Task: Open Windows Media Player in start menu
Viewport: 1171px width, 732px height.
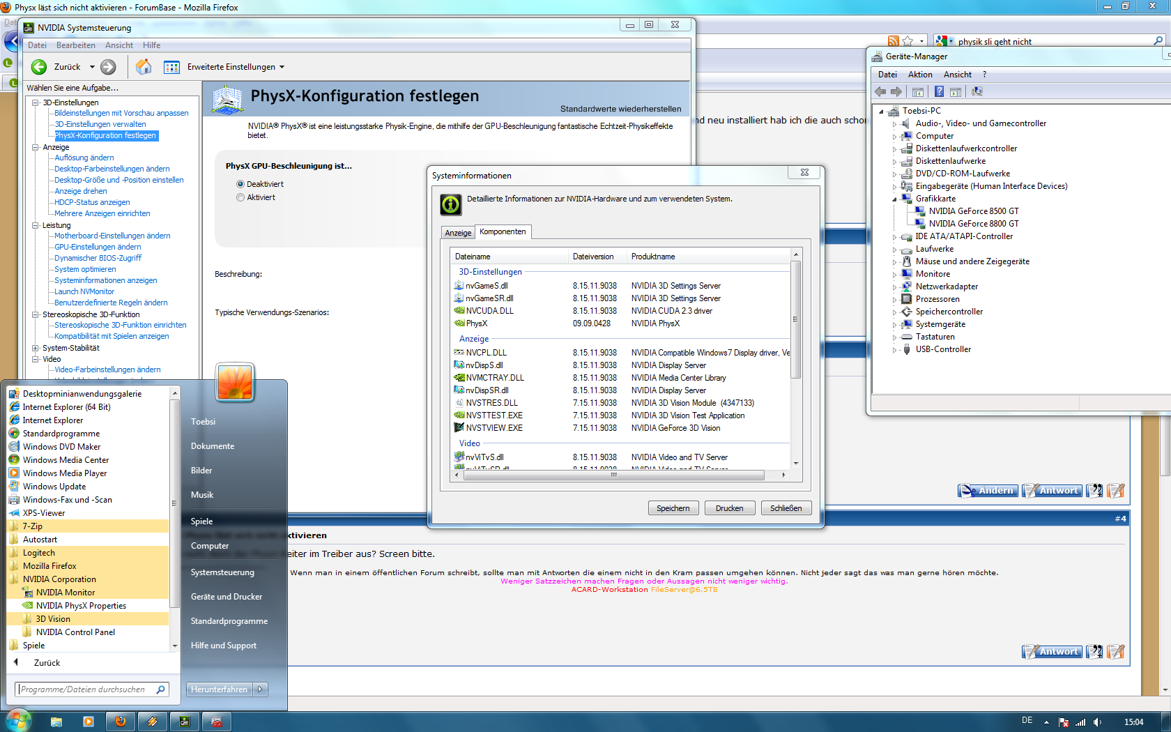Action: 64,473
